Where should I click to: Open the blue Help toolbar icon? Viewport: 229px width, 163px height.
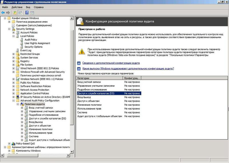click(x=27, y=13)
